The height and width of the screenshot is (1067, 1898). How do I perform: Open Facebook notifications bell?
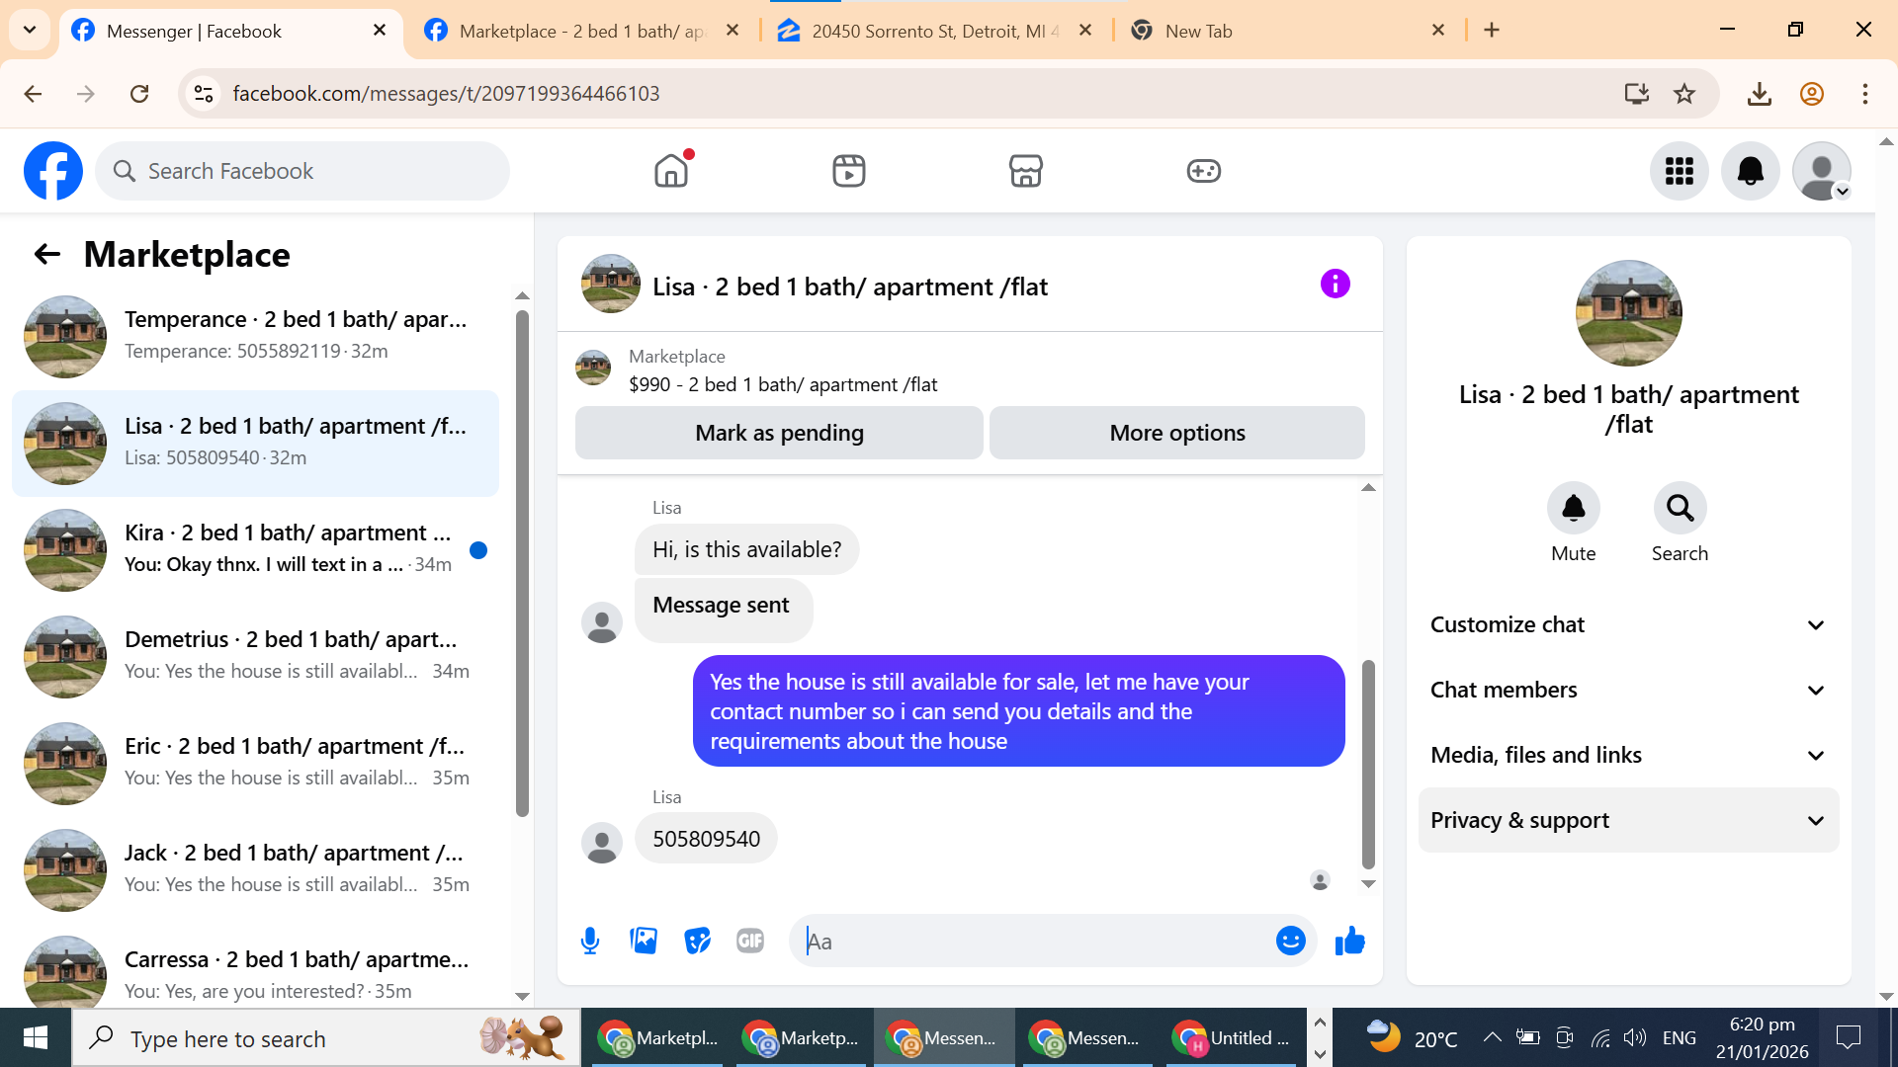coord(1750,171)
